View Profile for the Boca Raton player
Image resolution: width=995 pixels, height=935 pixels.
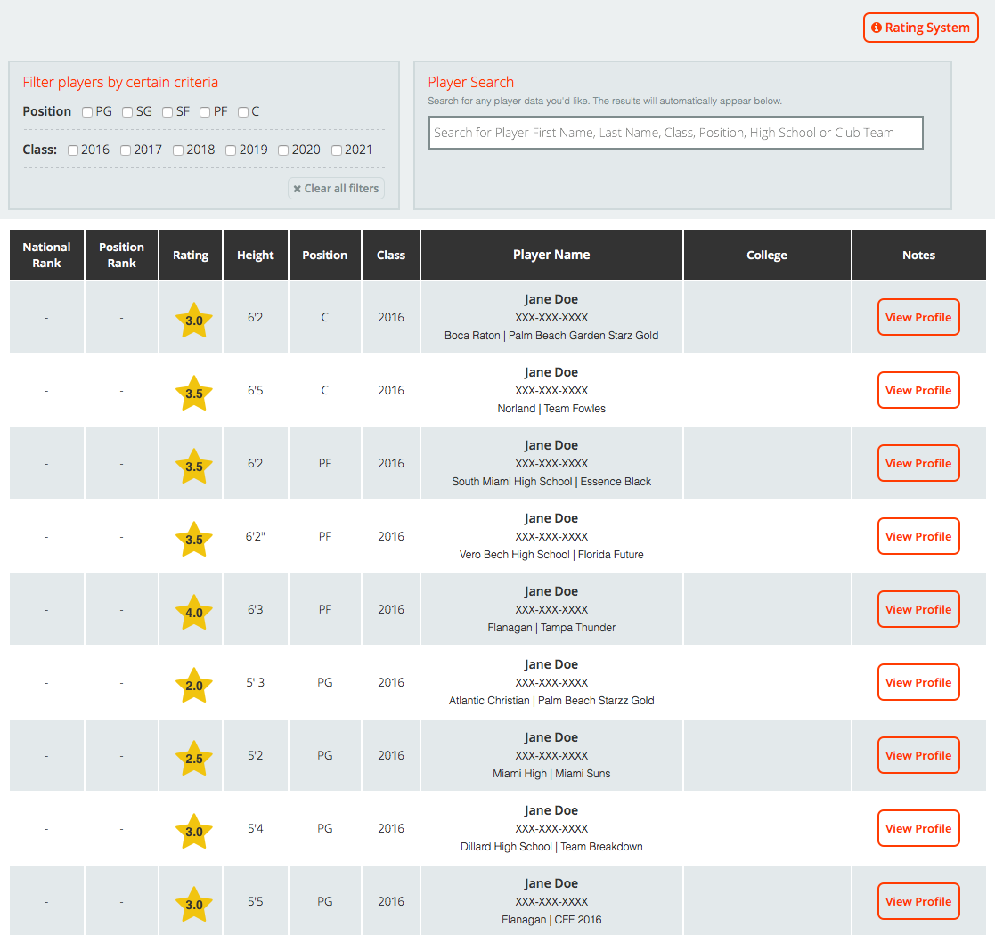click(x=918, y=317)
